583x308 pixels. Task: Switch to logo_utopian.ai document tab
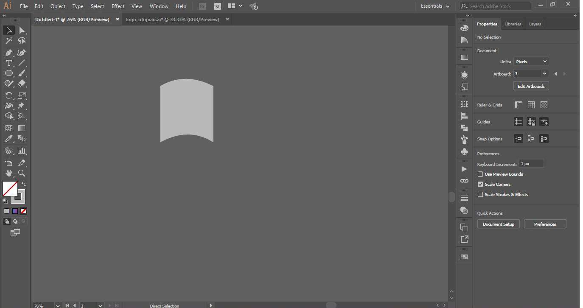tap(173, 20)
